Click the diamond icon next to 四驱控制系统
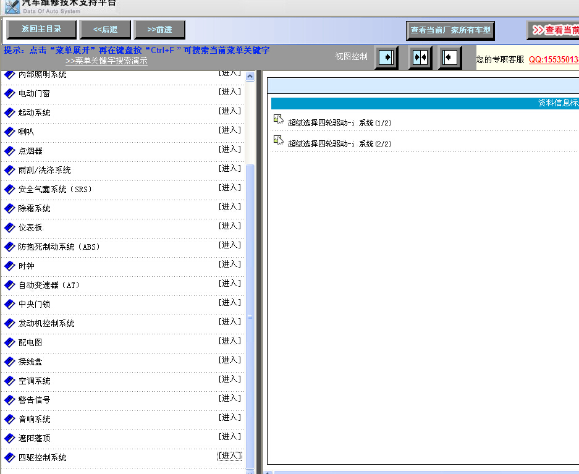The width and height of the screenshot is (579, 474). pos(9,458)
